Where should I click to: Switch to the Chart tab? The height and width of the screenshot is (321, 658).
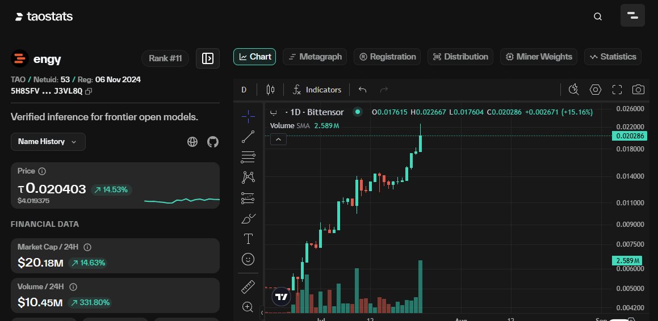click(255, 57)
